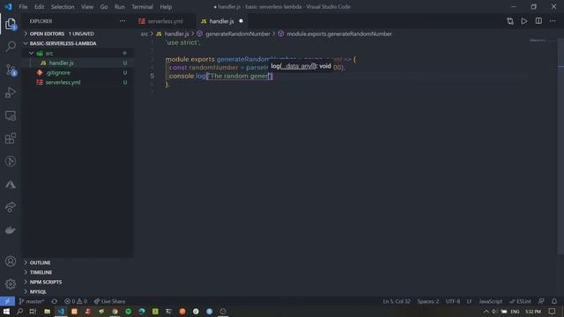Click the src breadcrumb
Viewport: 564px width, 317px height.
145,33
